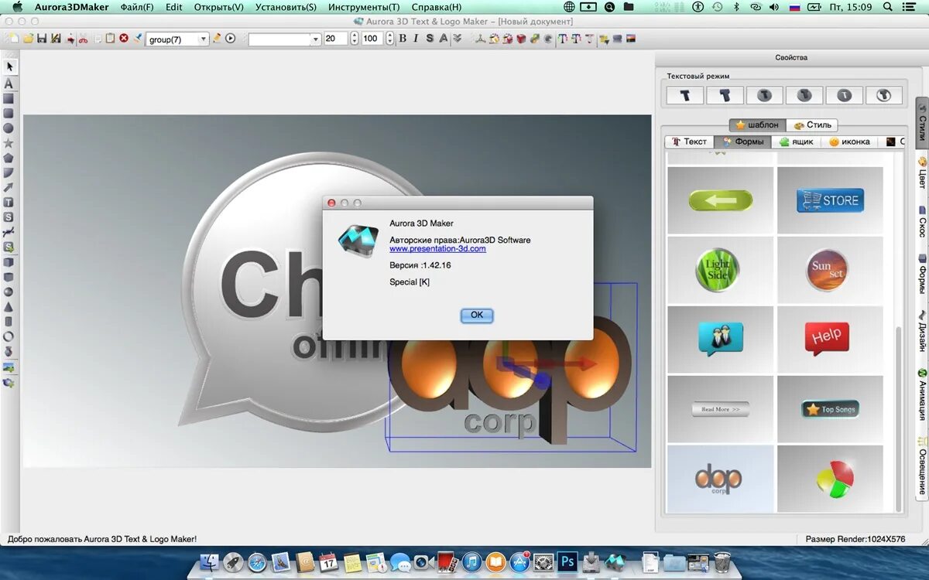Choose the Light Side template thumbnail
Image resolution: width=929 pixels, height=580 pixels.
click(x=721, y=270)
